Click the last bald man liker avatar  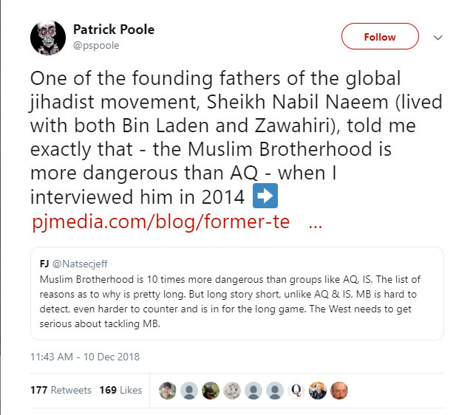pyautogui.click(x=340, y=390)
